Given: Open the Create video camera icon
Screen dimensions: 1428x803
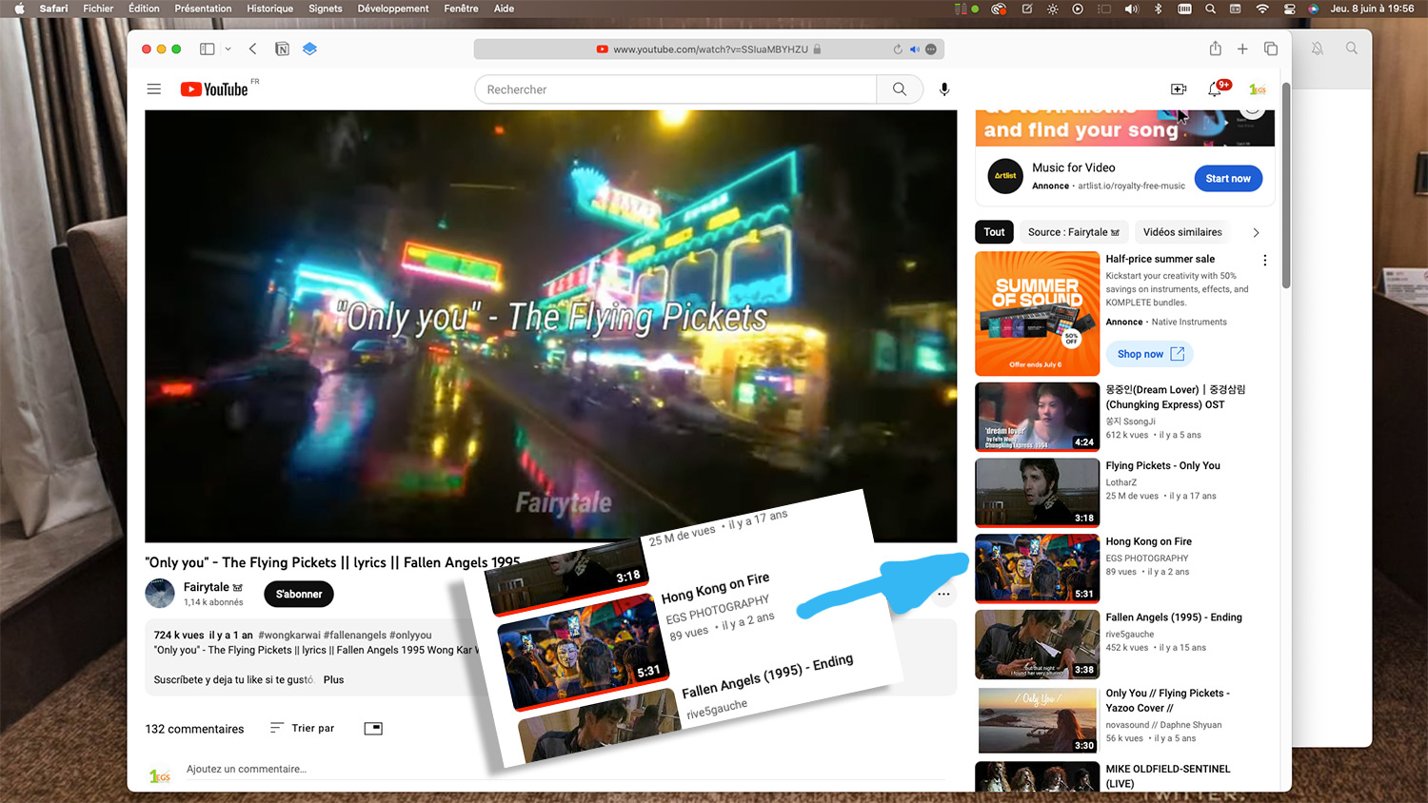Looking at the screenshot, I should (x=1179, y=89).
